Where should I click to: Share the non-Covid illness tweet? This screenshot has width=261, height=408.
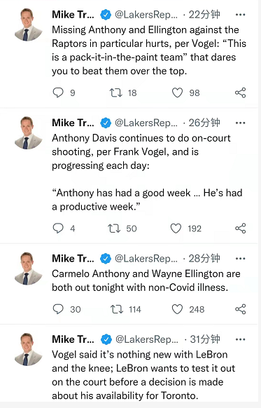tap(240, 309)
